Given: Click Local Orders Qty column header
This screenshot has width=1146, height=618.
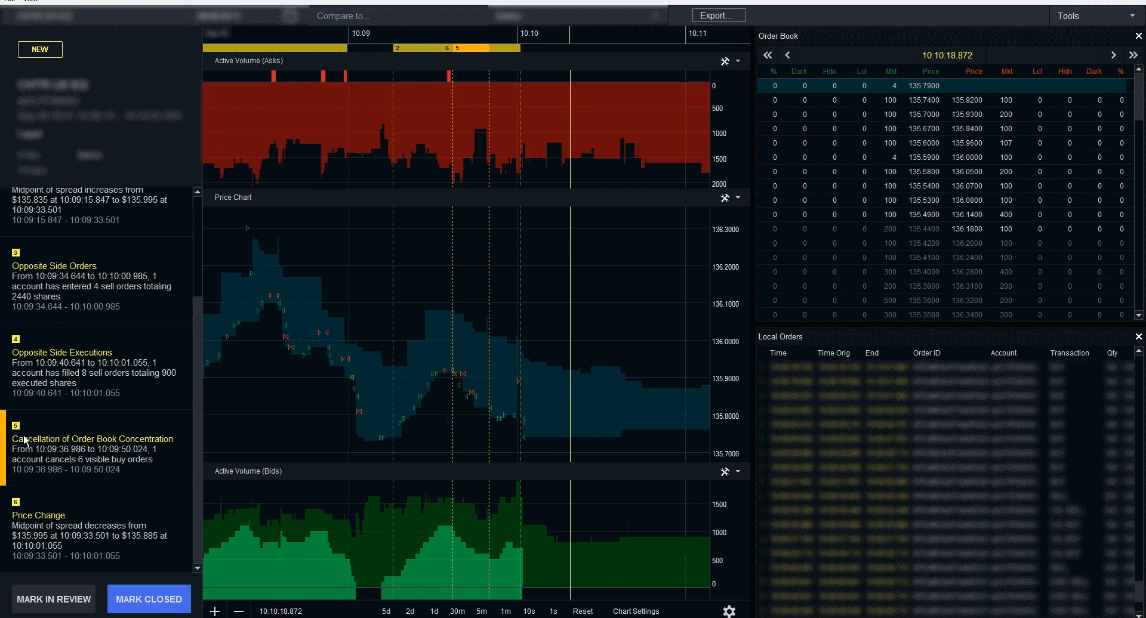Looking at the screenshot, I should tap(1112, 353).
